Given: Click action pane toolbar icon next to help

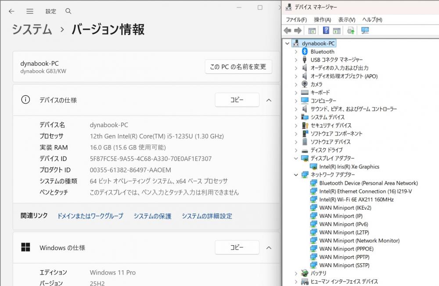Looking at the screenshot, I should pyautogui.click(x=337, y=31).
